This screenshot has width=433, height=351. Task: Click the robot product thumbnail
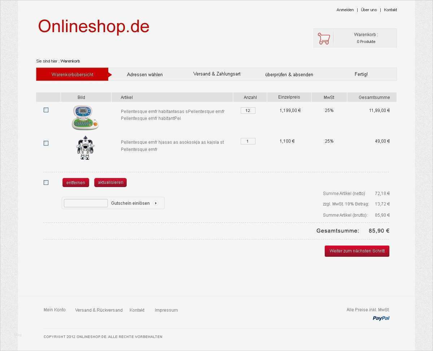tap(85, 147)
